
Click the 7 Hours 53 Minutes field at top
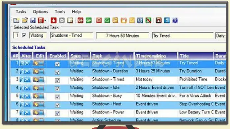click(x=122, y=36)
